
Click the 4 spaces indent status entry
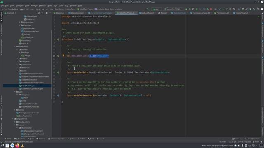point(247,142)
